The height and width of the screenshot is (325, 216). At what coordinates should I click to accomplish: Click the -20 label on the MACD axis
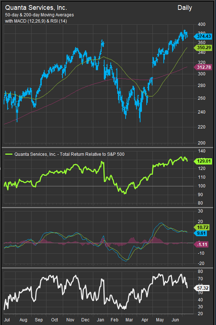tap(200, 263)
